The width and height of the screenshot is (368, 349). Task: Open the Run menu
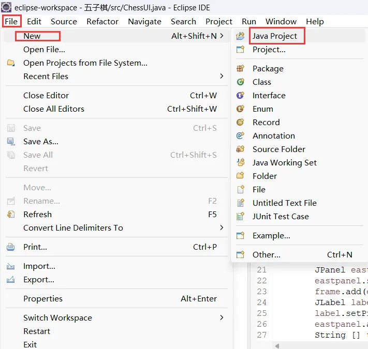coord(249,21)
